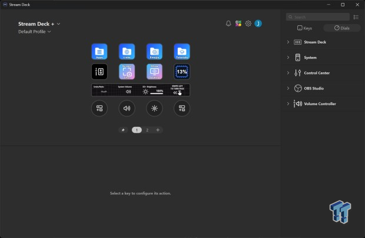Click the OBS Studio category label
This screenshot has height=238, width=365.
click(x=314, y=88)
